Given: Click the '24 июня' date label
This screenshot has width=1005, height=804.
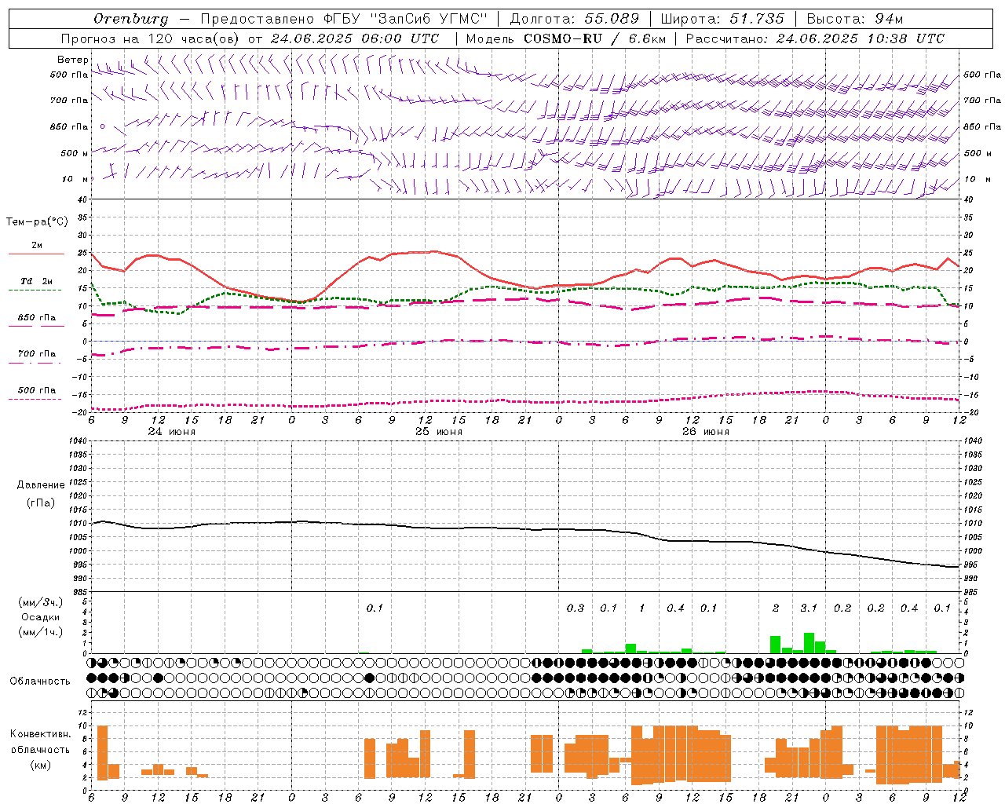Looking at the screenshot, I should [x=172, y=432].
